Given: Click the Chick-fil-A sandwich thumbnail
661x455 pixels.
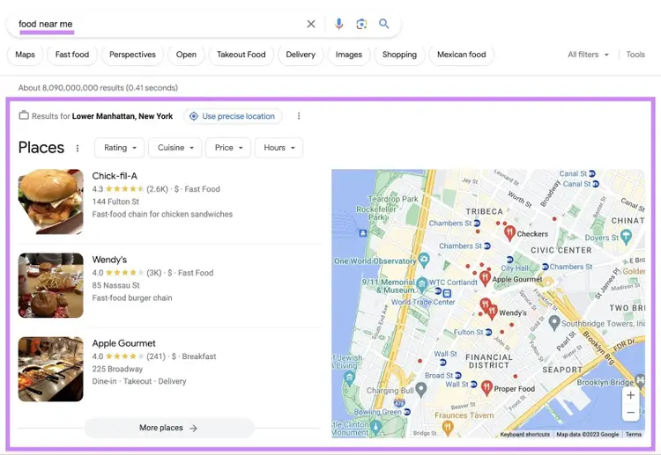Looking at the screenshot, I should point(50,202).
